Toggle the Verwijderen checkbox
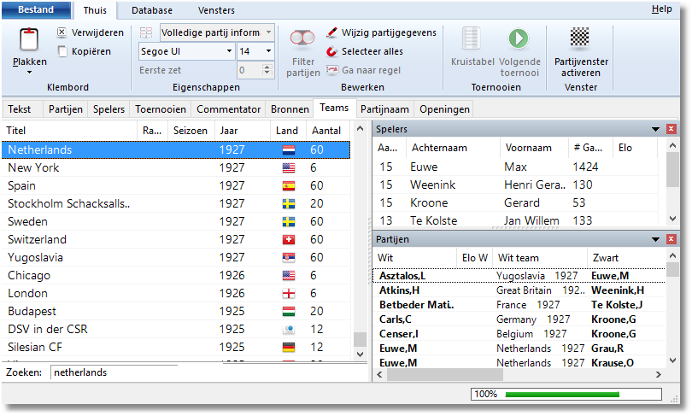 coord(62,32)
